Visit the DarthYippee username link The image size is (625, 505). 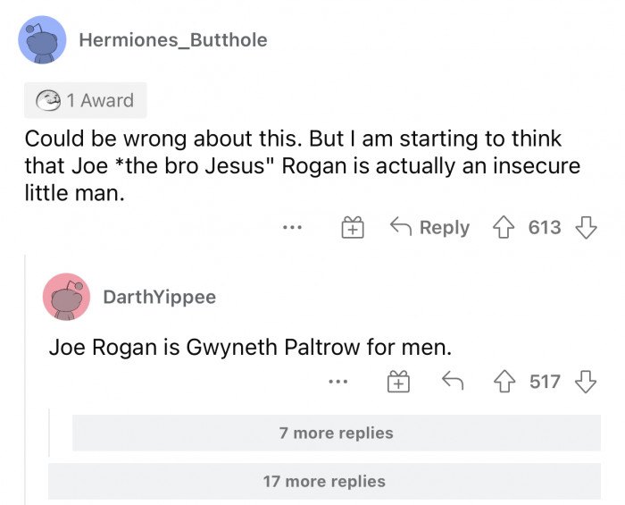point(160,297)
